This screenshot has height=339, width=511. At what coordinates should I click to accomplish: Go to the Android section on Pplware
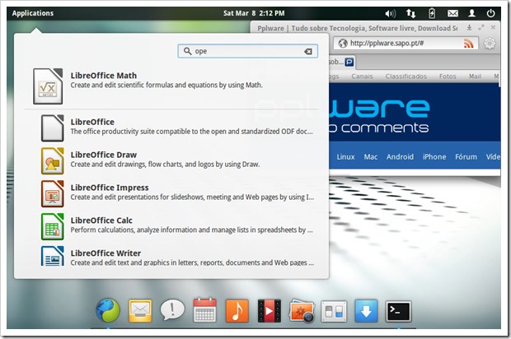point(400,157)
